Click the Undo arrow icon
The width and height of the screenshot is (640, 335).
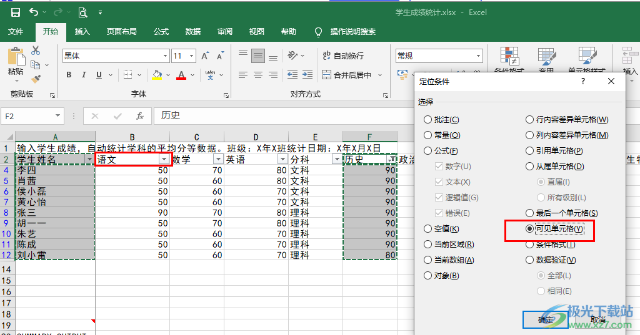[x=34, y=12]
